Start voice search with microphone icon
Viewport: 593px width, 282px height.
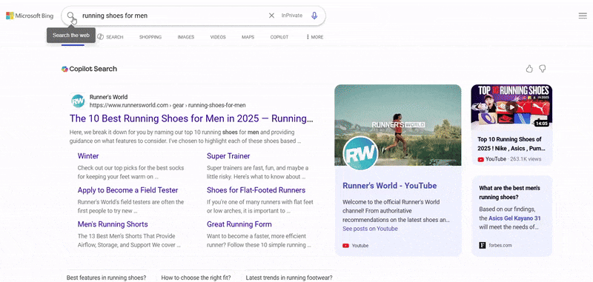(x=314, y=16)
